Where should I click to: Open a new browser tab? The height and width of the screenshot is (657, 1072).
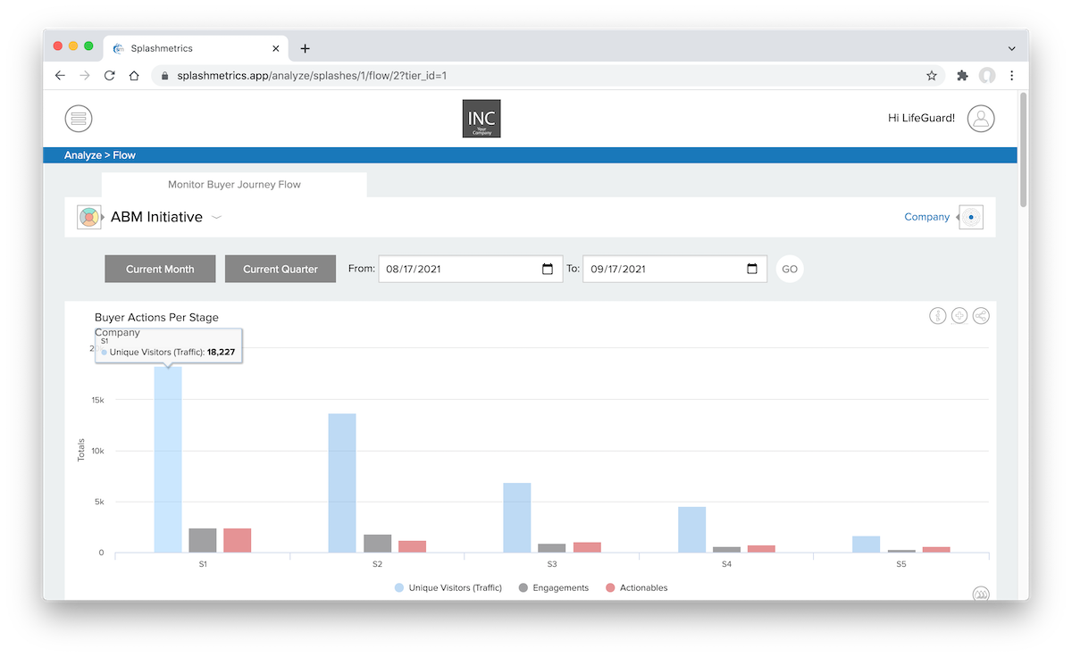[x=306, y=48]
